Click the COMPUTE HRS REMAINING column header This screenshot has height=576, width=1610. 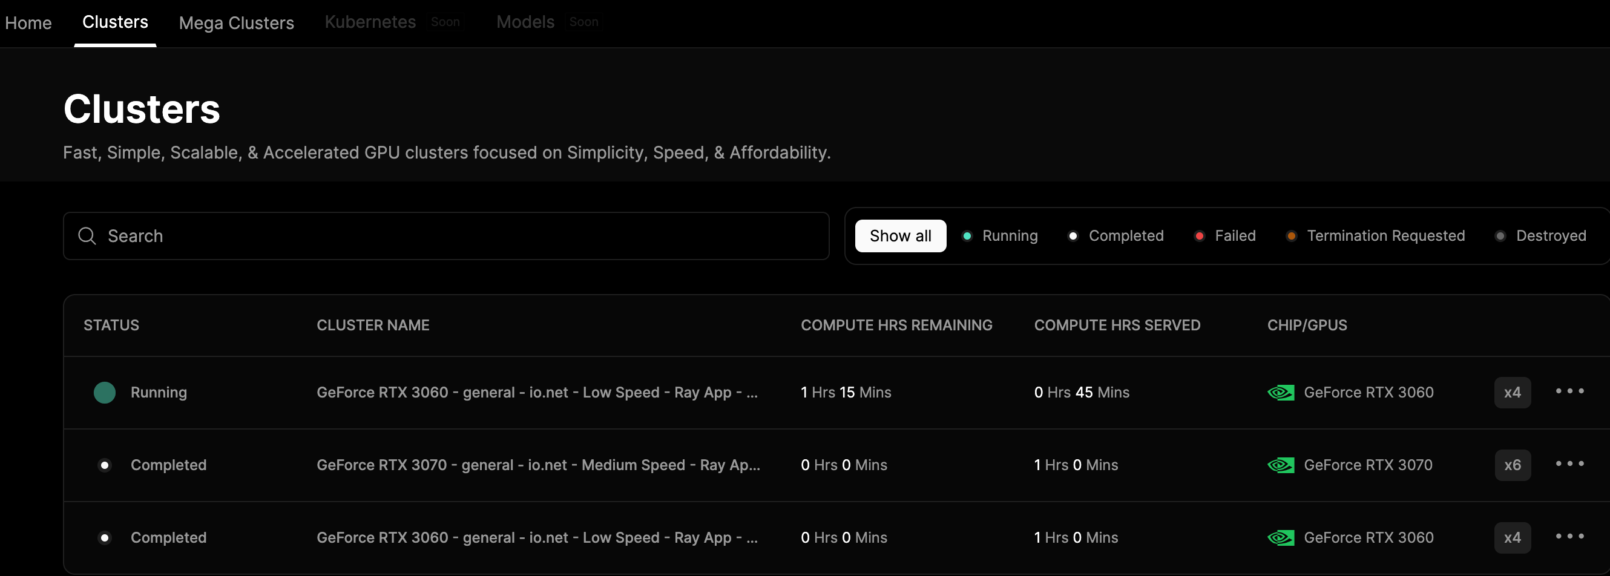[896, 326]
